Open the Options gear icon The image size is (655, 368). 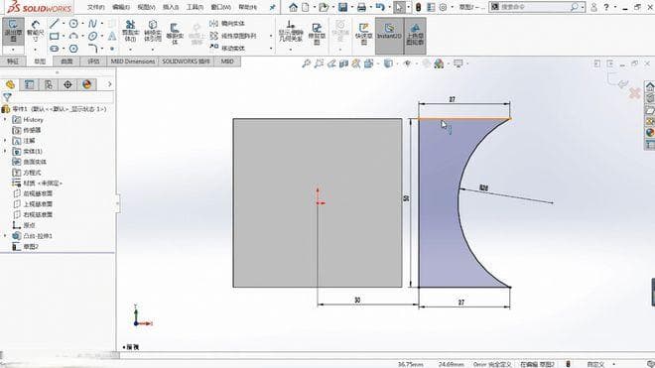[443, 7]
